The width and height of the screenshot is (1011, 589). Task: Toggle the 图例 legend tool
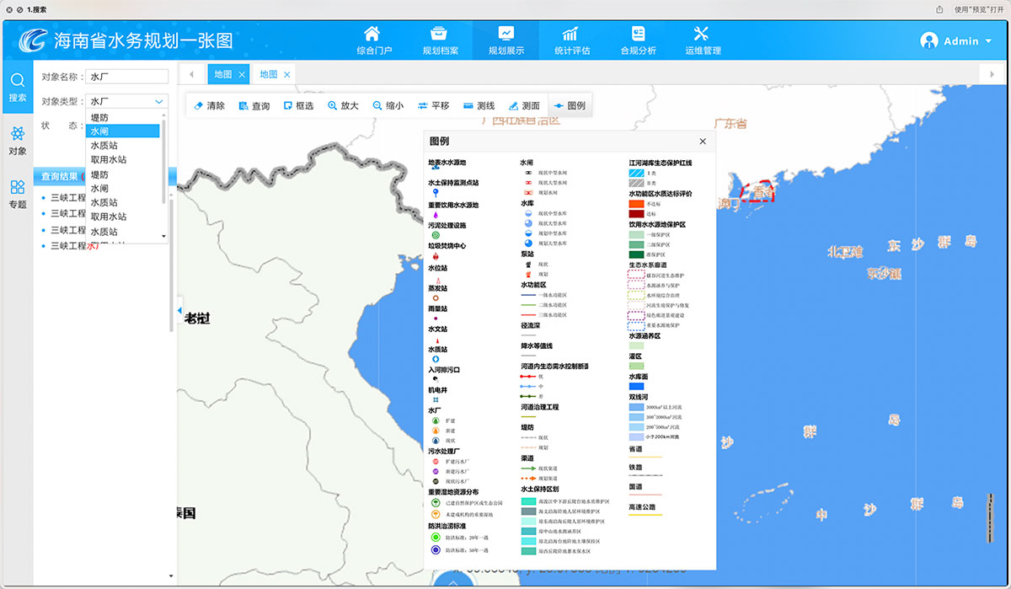coord(570,106)
